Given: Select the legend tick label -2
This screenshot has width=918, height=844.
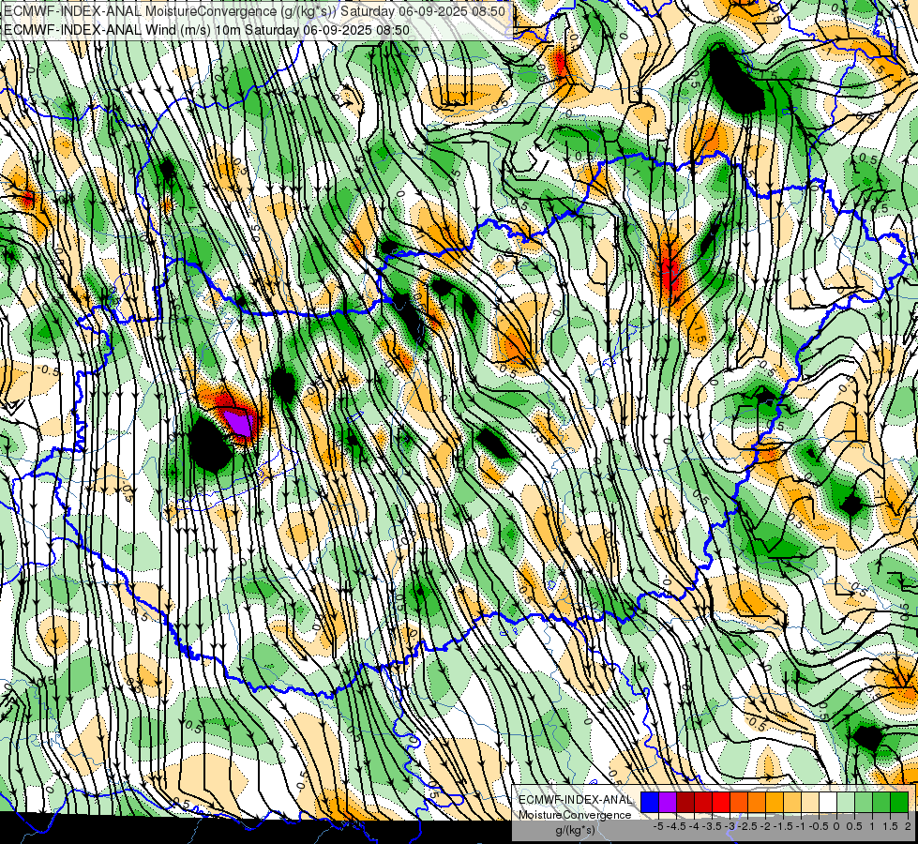Looking at the screenshot, I should (766, 826).
